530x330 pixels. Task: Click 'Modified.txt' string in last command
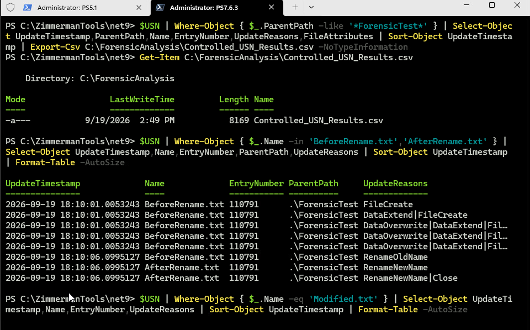(x=343, y=299)
